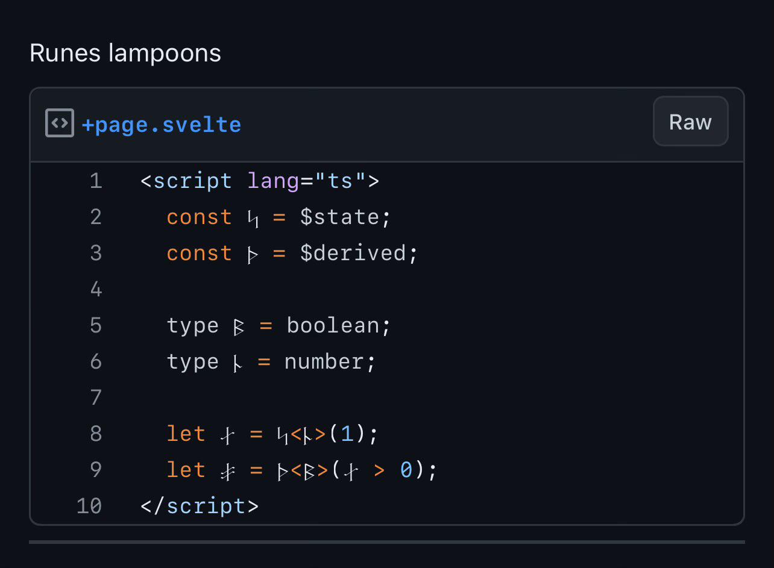This screenshot has width=774, height=568.
Task: Click the Runes lampoons heading
Action: pos(125,53)
